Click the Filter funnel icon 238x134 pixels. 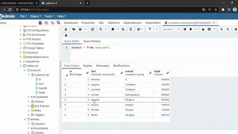click(x=150, y=29)
